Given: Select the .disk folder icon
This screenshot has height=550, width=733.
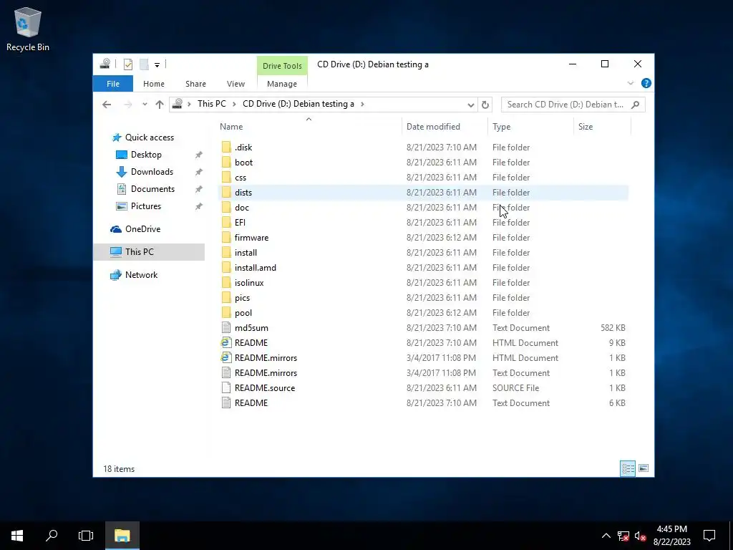Looking at the screenshot, I should (226, 148).
